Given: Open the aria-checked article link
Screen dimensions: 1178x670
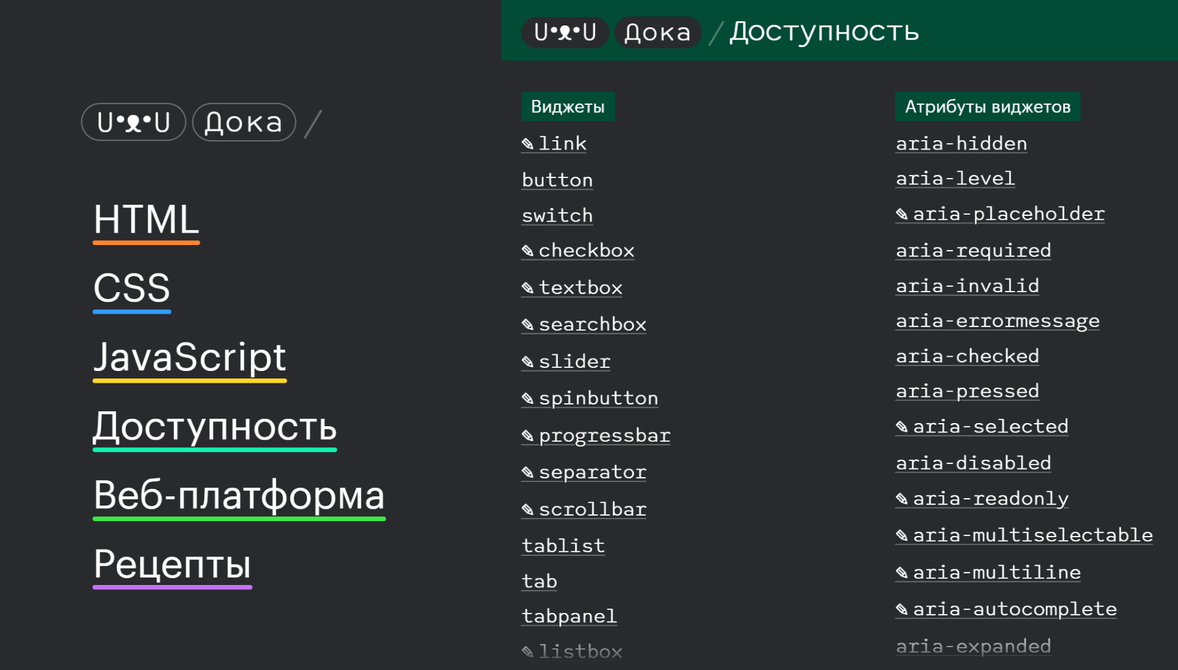Looking at the screenshot, I should [x=967, y=356].
